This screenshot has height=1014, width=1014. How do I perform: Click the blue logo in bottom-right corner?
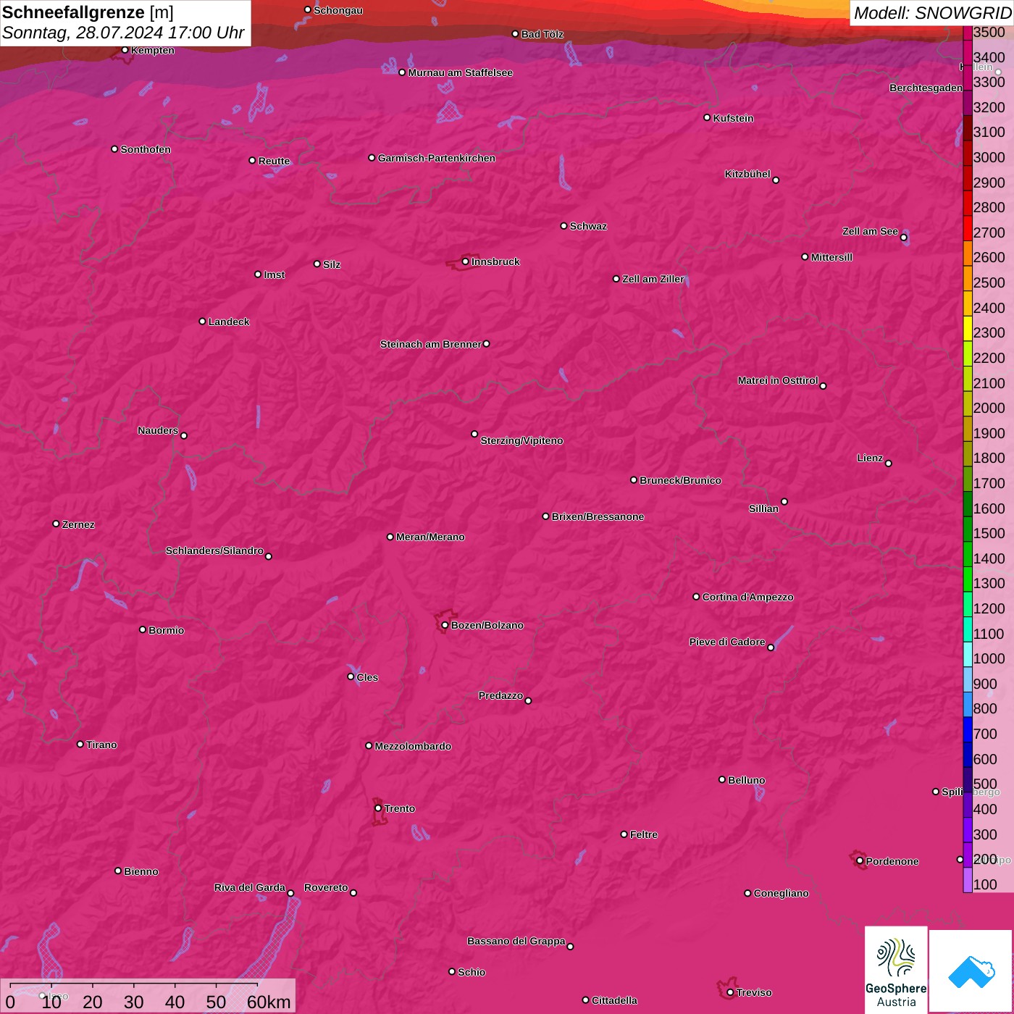coord(971,971)
